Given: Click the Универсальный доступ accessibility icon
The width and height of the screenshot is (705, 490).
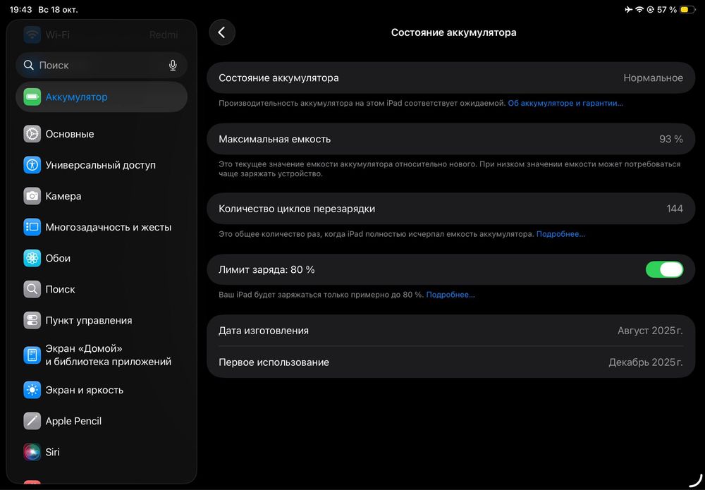Looking at the screenshot, I should 32,165.
